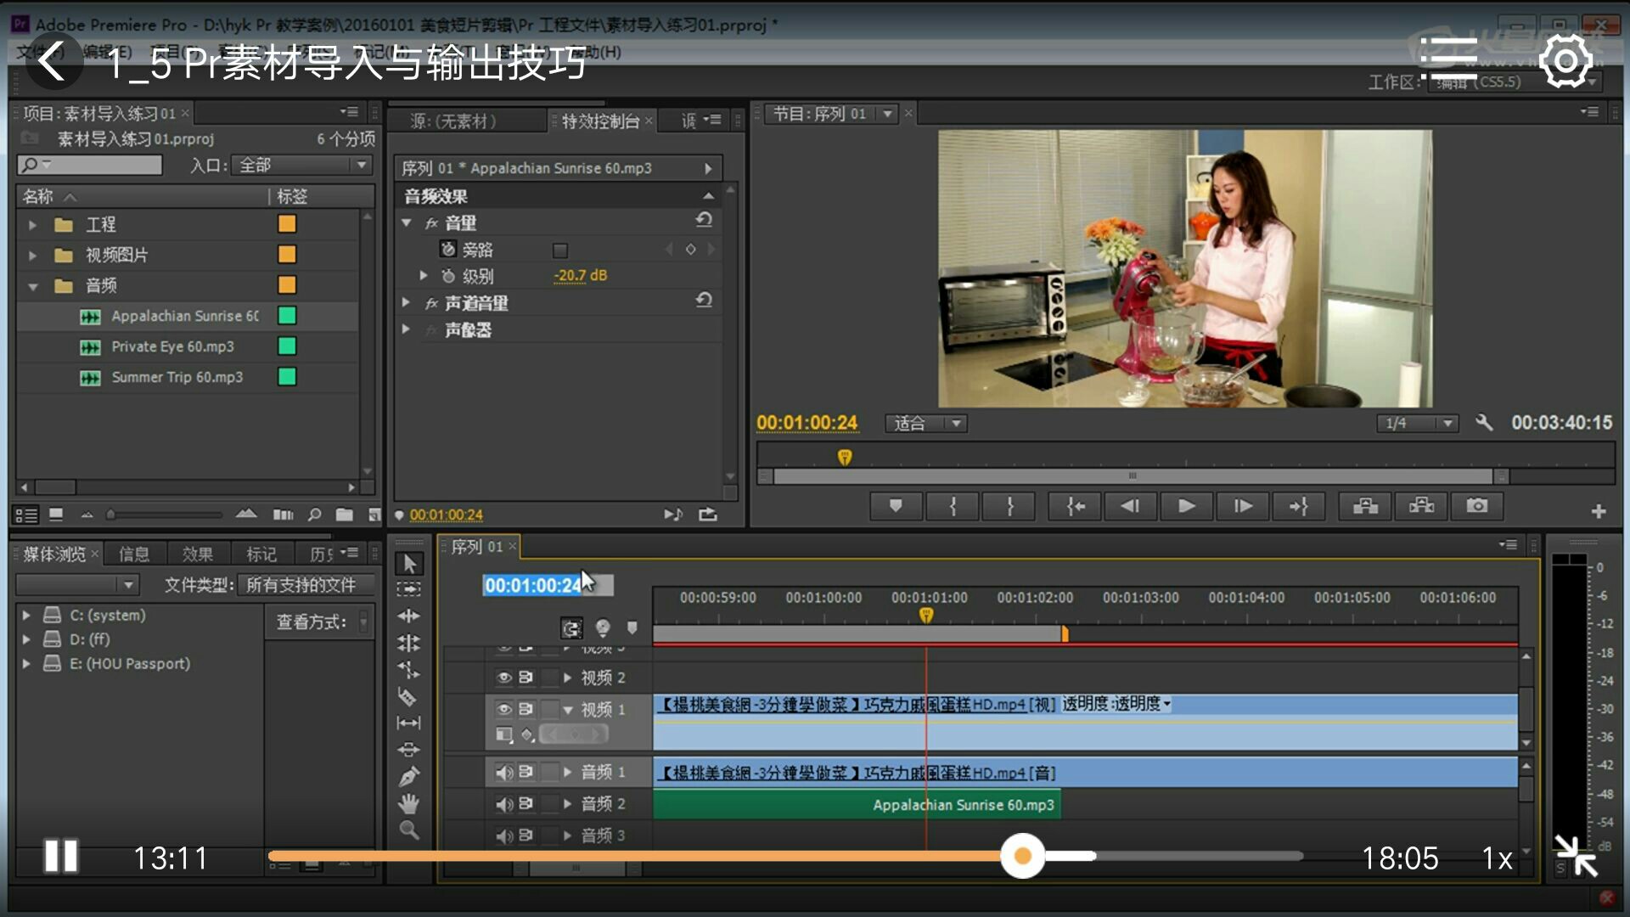Viewport: 1630px width, 917px height.
Task: Select the Selection arrow tool
Action: (409, 564)
